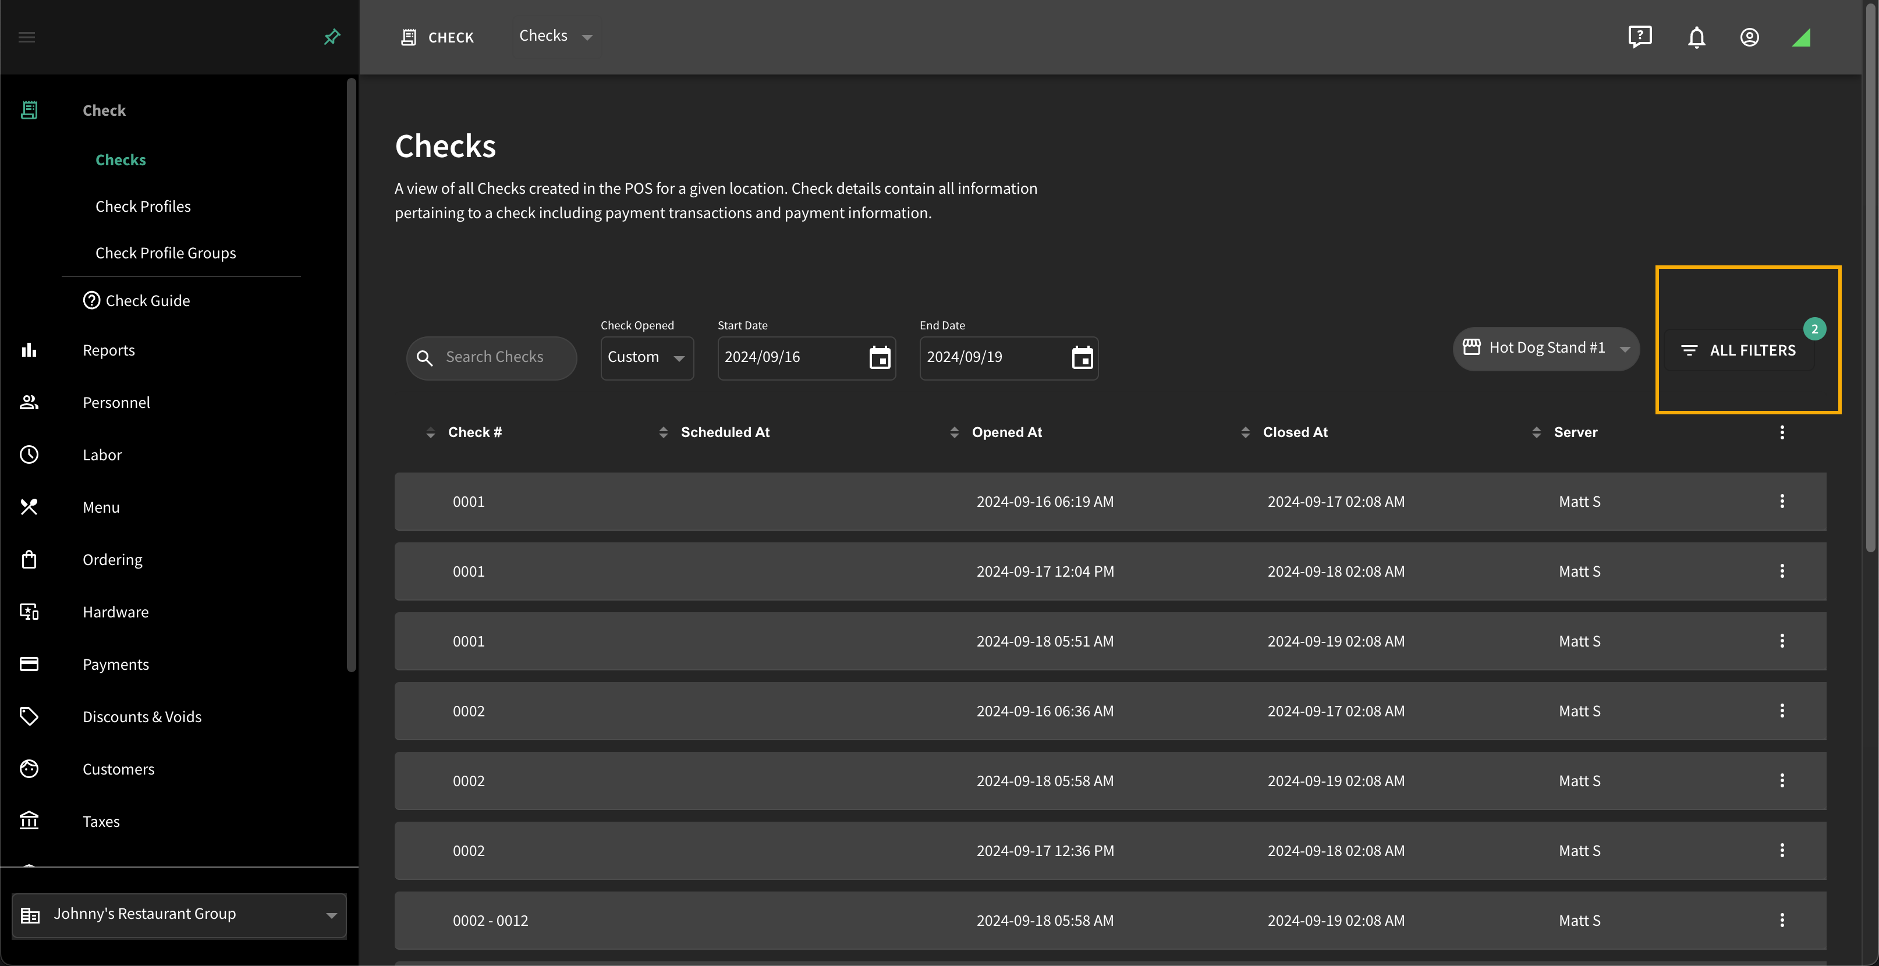Click the Payments card icon
Viewport: 1879px width, 966px height.
click(29, 664)
